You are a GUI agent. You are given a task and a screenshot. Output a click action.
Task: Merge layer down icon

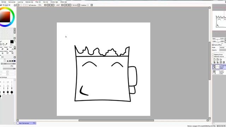(218, 62)
